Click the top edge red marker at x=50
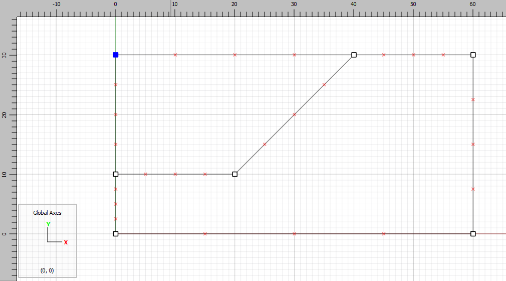Viewport: 506px width, 281px height. (x=413, y=55)
